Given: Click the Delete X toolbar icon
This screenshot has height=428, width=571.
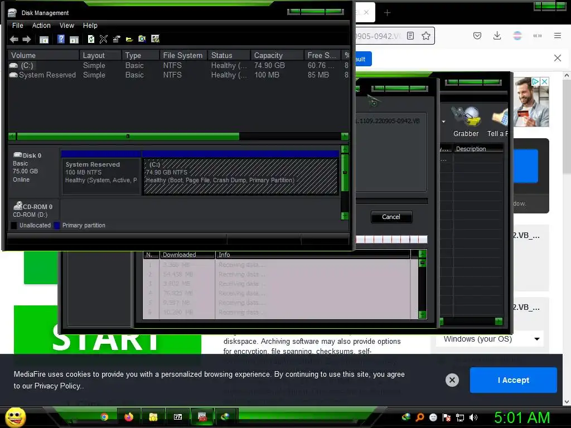Looking at the screenshot, I should click(x=103, y=39).
